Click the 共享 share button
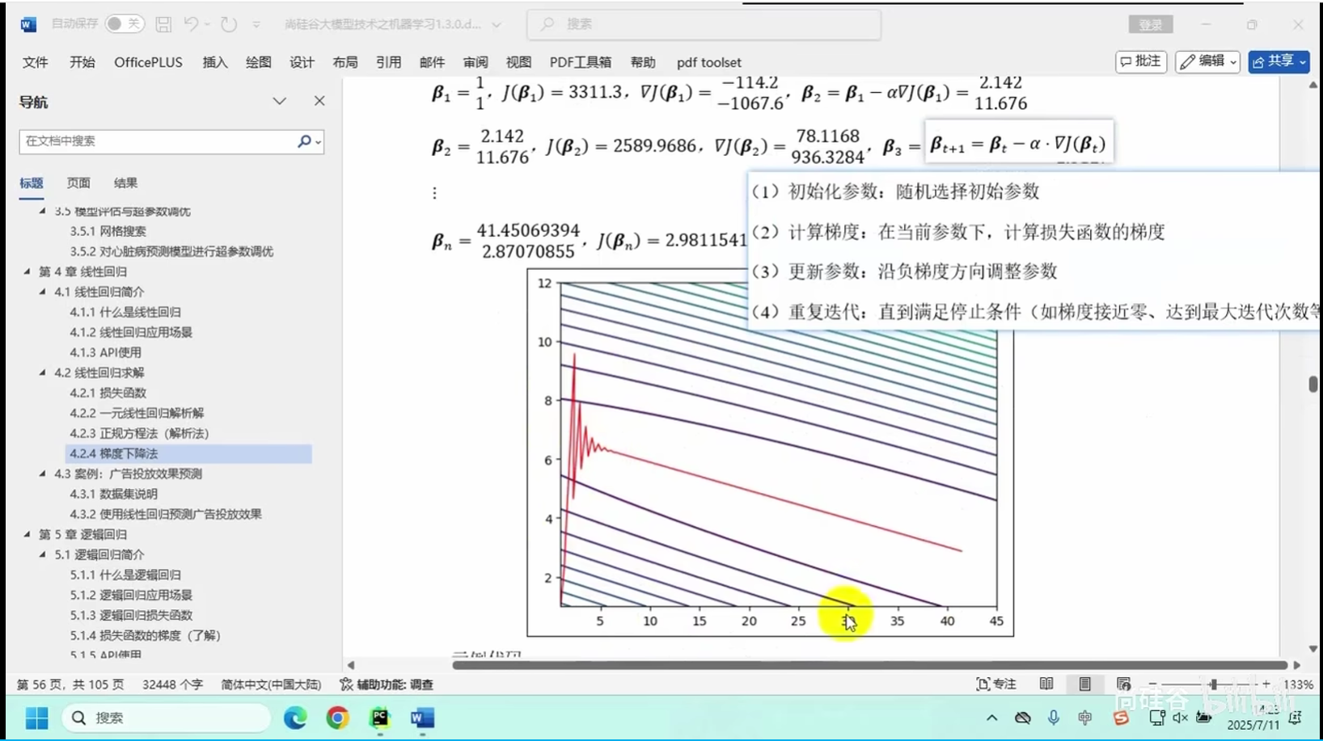This screenshot has height=741, width=1323. [1279, 61]
